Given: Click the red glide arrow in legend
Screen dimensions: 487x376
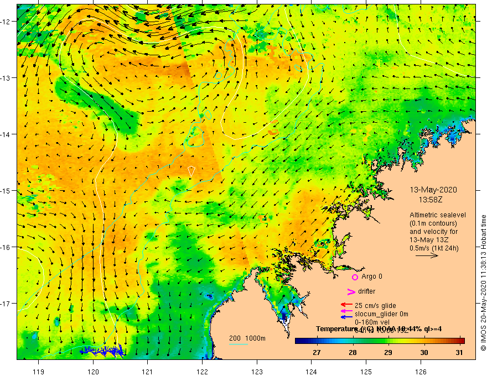Looking at the screenshot, I should click(x=346, y=305).
